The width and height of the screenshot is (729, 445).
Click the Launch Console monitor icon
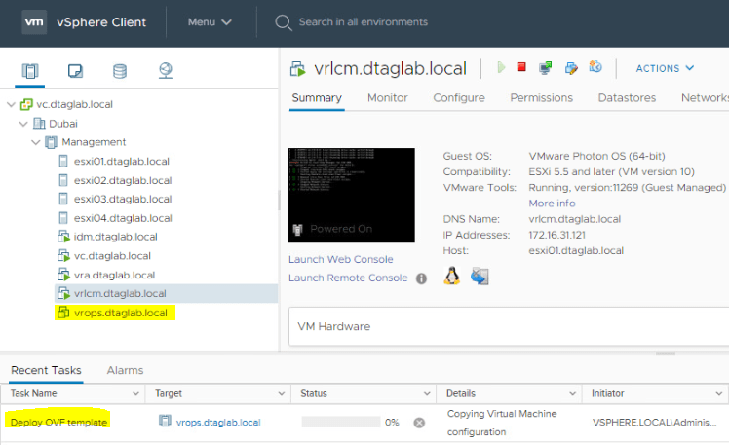546,68
